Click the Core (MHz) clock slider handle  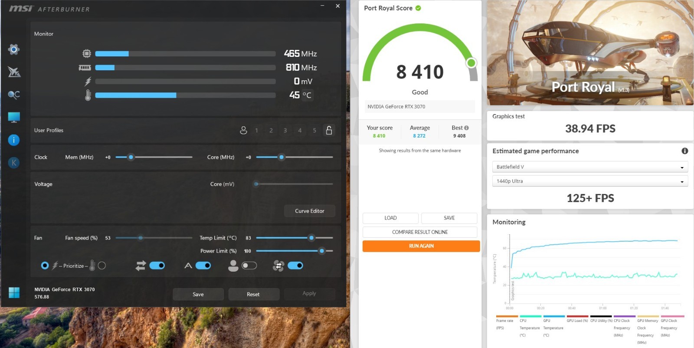click(x=282, y=157)
